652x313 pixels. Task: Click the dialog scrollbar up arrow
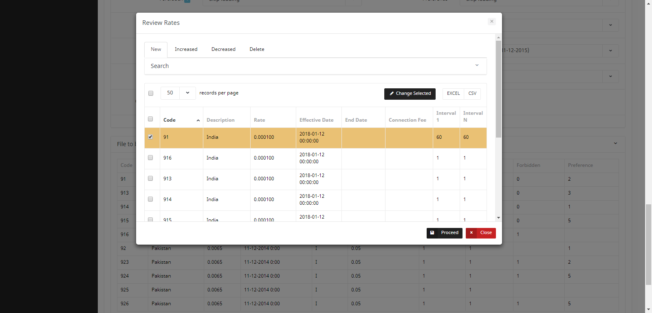click(498, 37)
